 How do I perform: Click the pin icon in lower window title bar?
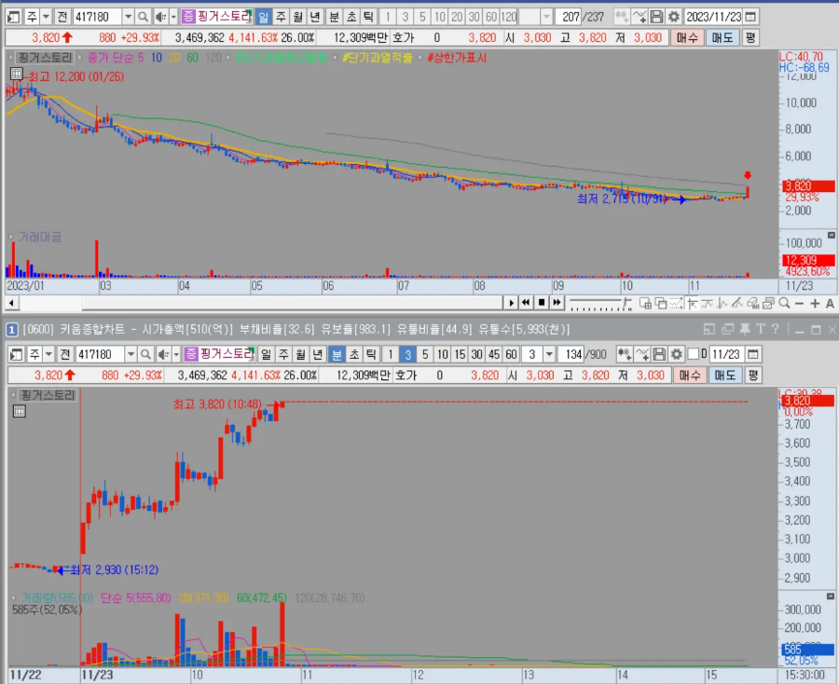point(744,329)
